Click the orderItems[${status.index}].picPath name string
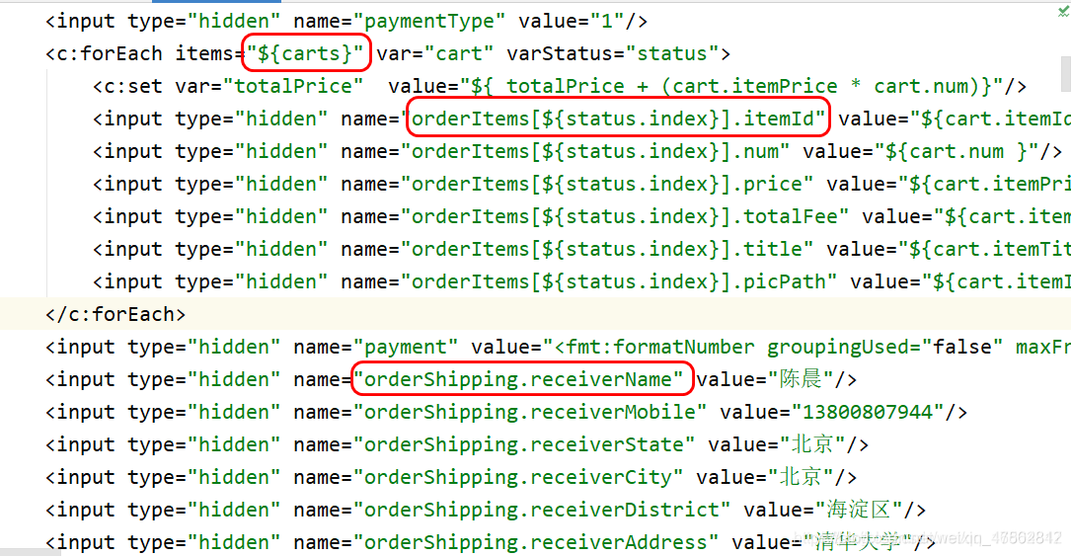Screen dimensions: 1071x556 point(619,281)
